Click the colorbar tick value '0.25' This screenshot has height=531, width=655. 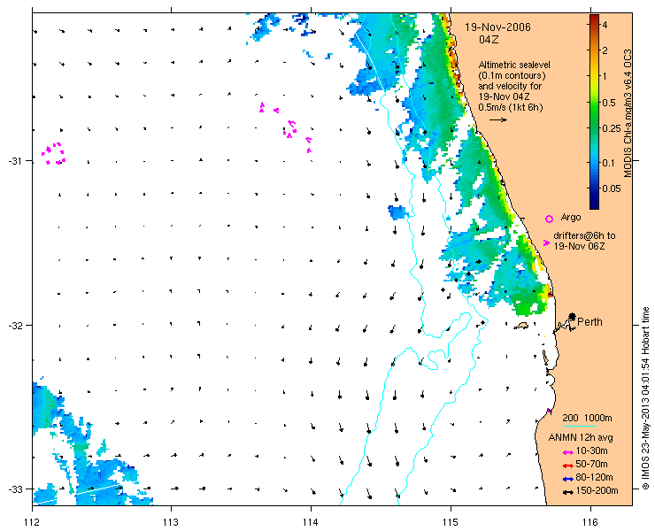coord(611,128)
